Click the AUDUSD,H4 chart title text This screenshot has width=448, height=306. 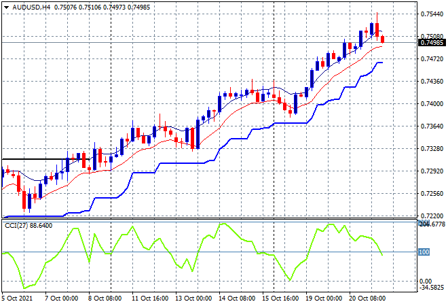pos(31,7)
